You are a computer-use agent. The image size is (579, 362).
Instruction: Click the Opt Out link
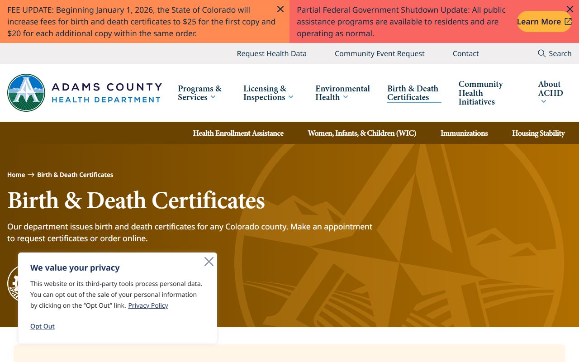click(43, 326)
